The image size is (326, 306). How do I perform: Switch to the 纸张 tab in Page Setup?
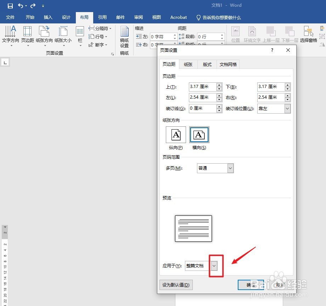pos(188,65)
